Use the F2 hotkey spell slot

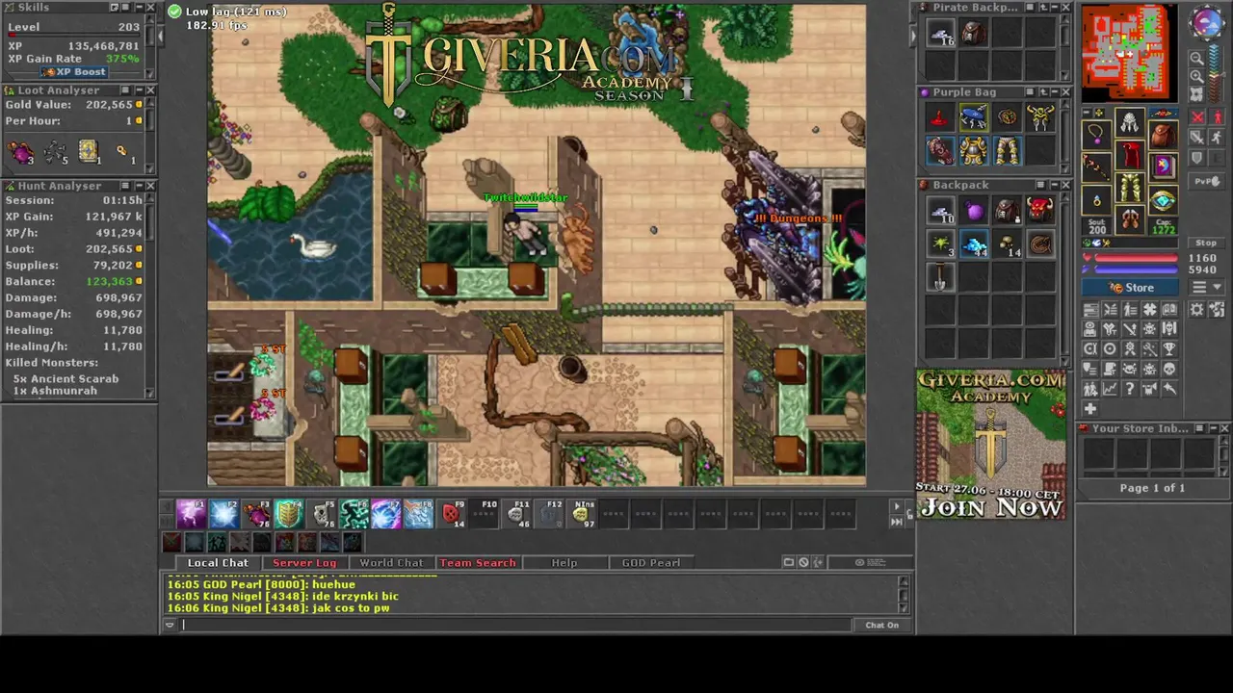coord(223,515)
